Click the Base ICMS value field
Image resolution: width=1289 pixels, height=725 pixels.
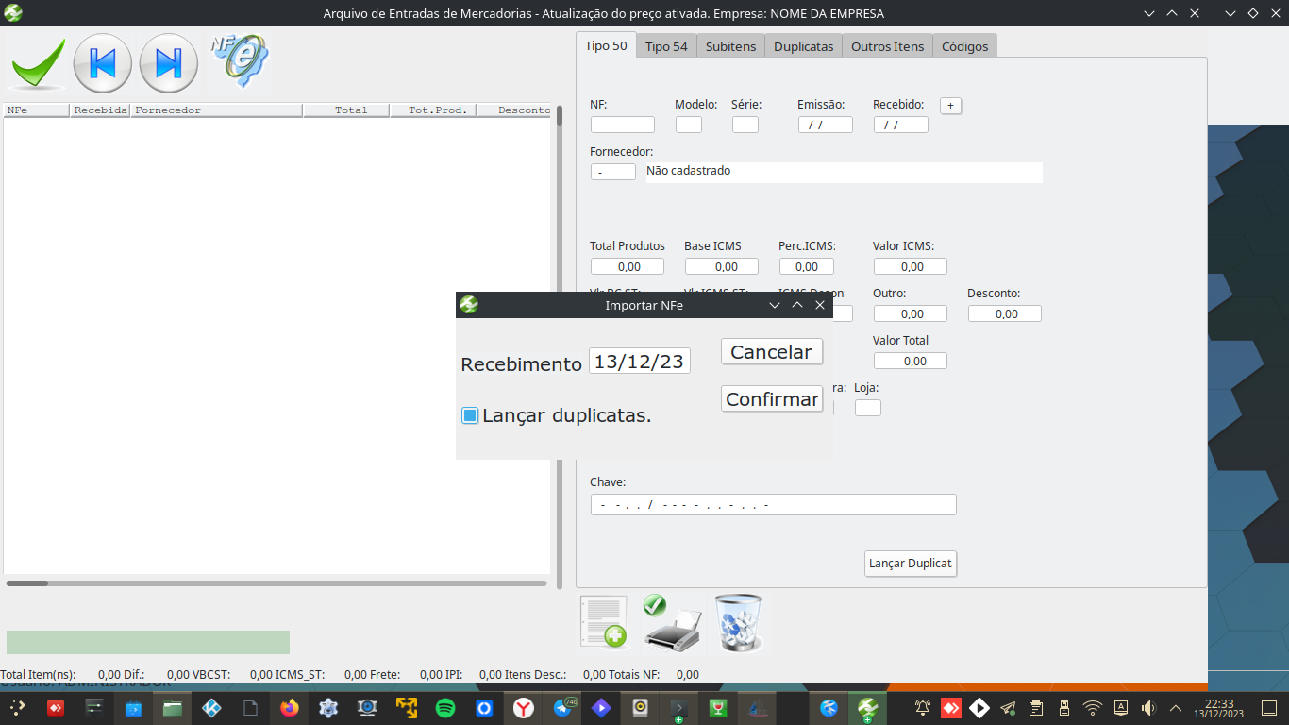[x=722, y=266]
